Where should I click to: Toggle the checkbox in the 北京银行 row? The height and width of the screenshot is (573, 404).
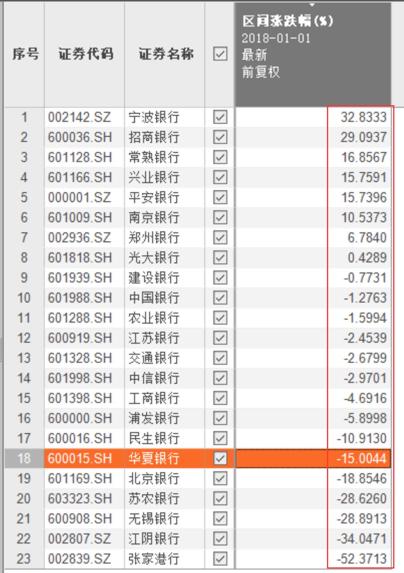pyautogui.click(x=220, y=478)
